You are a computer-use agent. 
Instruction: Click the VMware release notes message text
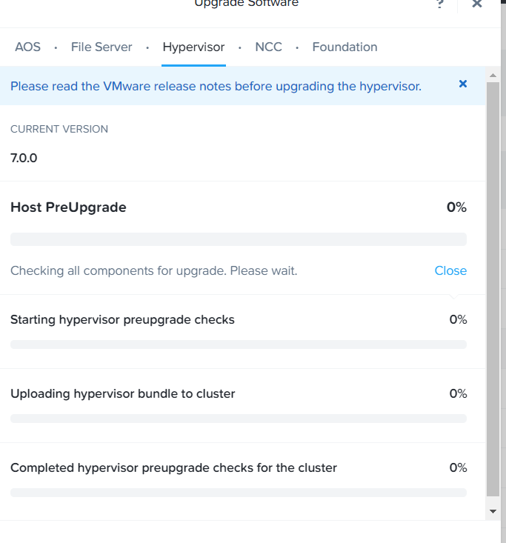[x=216, y=86]
